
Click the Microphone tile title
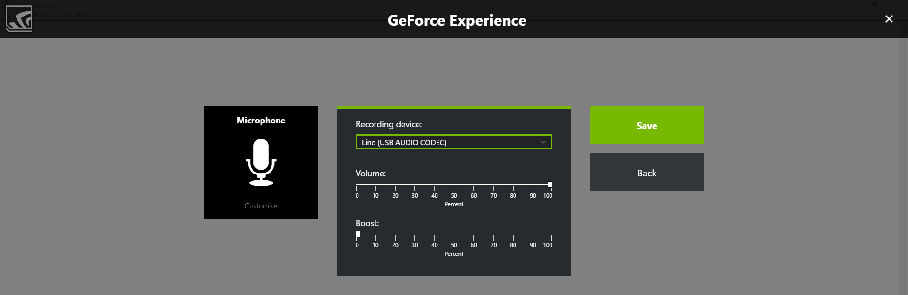pyautogui.click(x=261, y=121)
